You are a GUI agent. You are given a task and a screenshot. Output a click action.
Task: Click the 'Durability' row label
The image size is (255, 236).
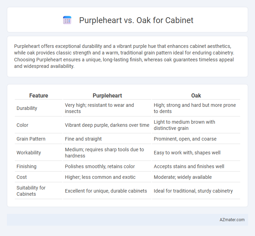27,108
